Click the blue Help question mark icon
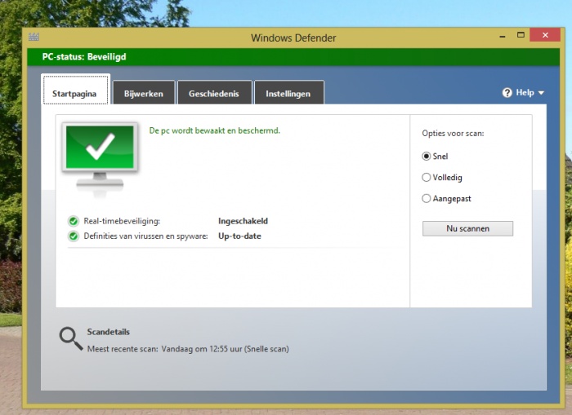 [x=507, y=93]
